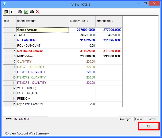Click row number 12 header cell

pos(10,88)
